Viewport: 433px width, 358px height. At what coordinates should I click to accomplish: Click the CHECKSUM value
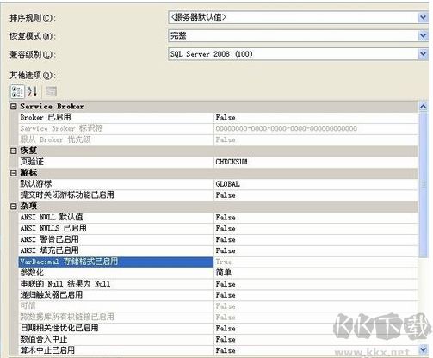[232, 162]
